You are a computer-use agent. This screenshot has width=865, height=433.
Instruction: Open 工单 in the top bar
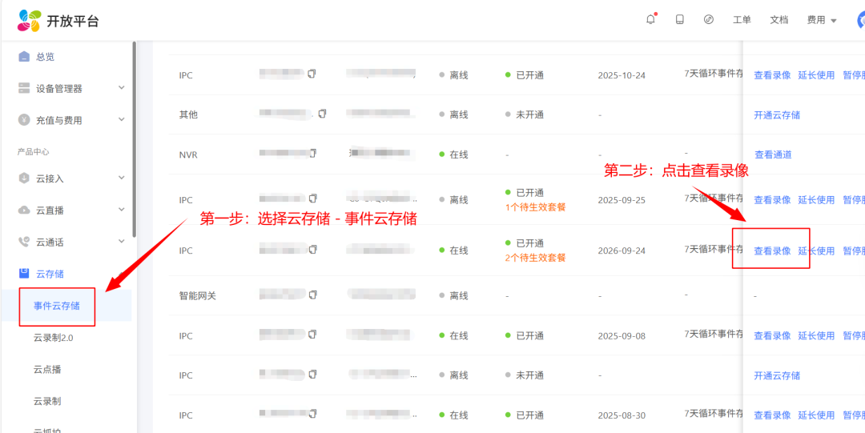tap(742, 20)
